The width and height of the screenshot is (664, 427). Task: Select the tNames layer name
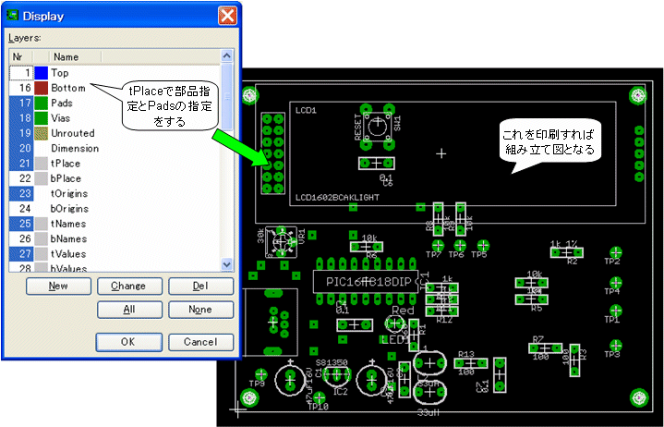point(68,224)
